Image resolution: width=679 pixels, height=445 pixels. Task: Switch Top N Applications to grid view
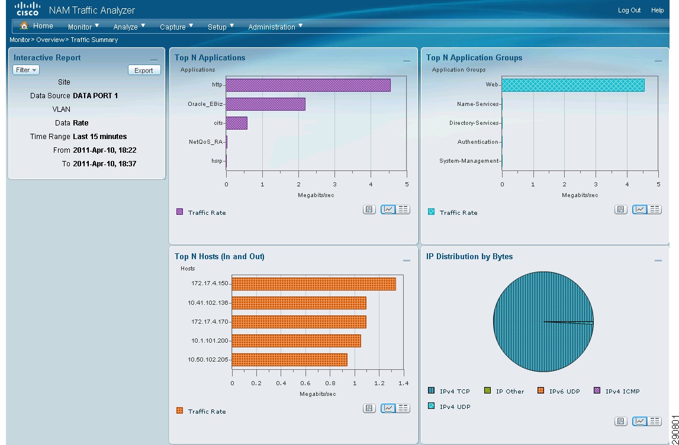click(x=403, y=209)
